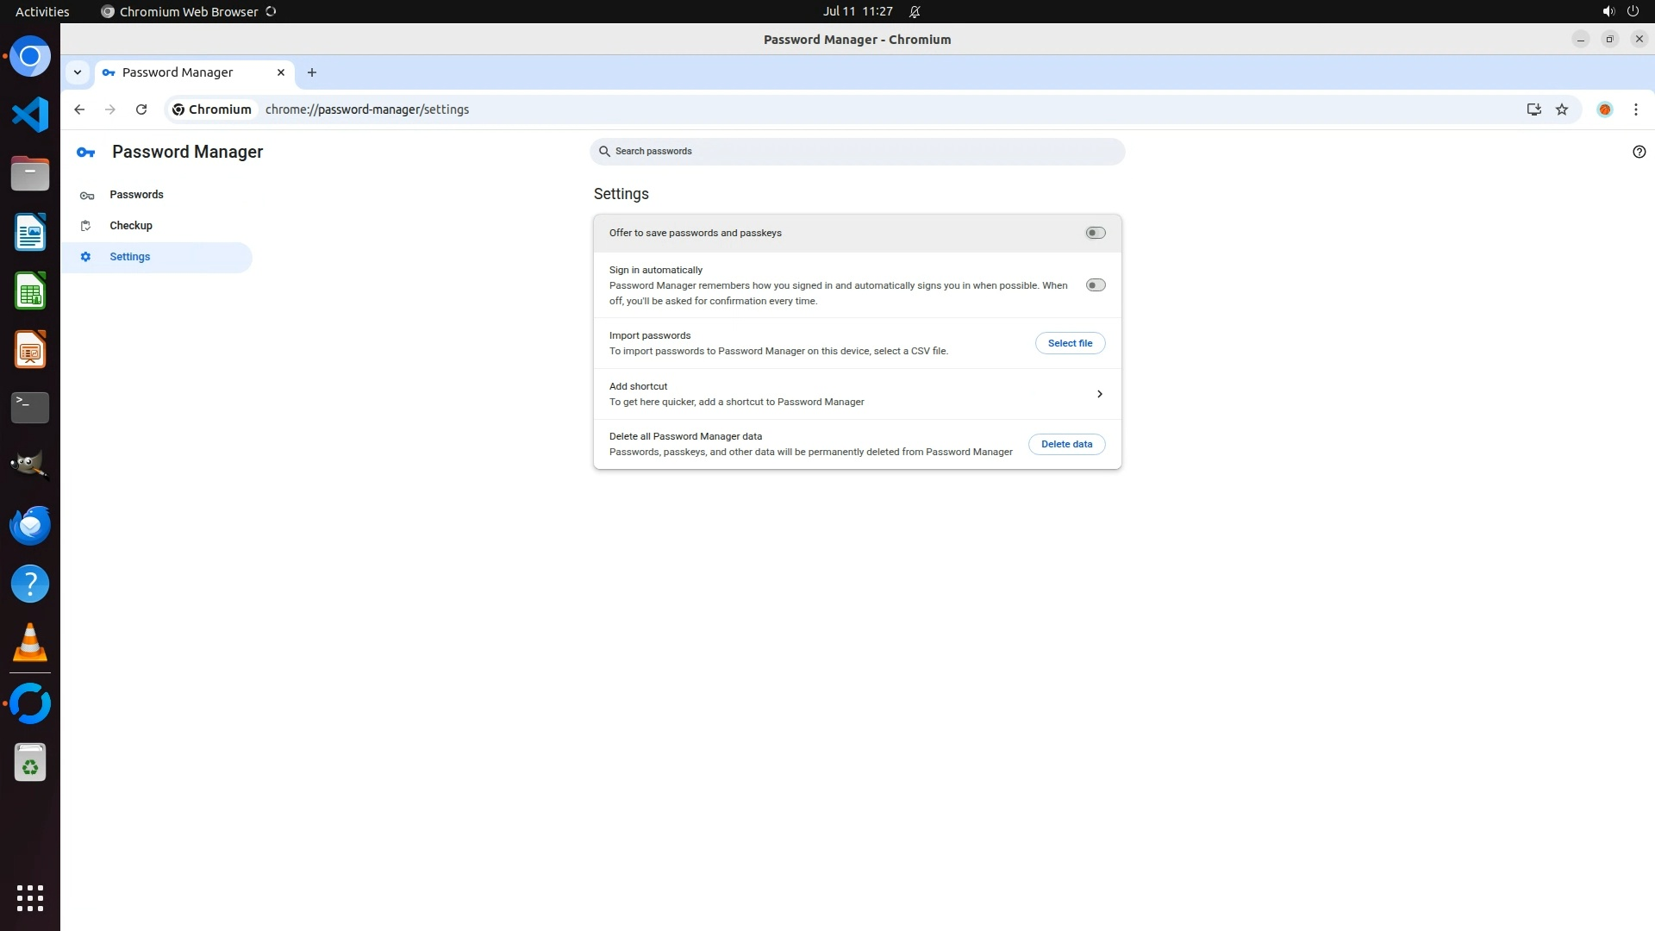Open the system power menu in top bar
This screenshot has width=1655, height=931.
pos(1633,11)
